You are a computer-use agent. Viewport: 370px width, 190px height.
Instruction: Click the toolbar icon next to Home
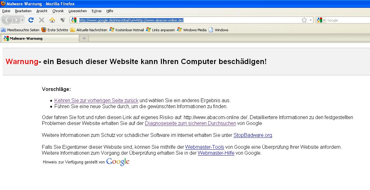pyautogui.click(x=63, y=20)
